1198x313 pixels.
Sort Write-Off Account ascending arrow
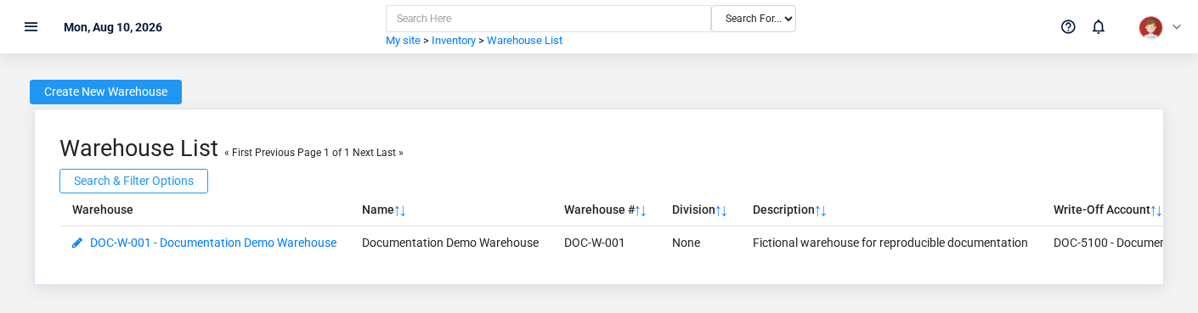pos(1154,210)
